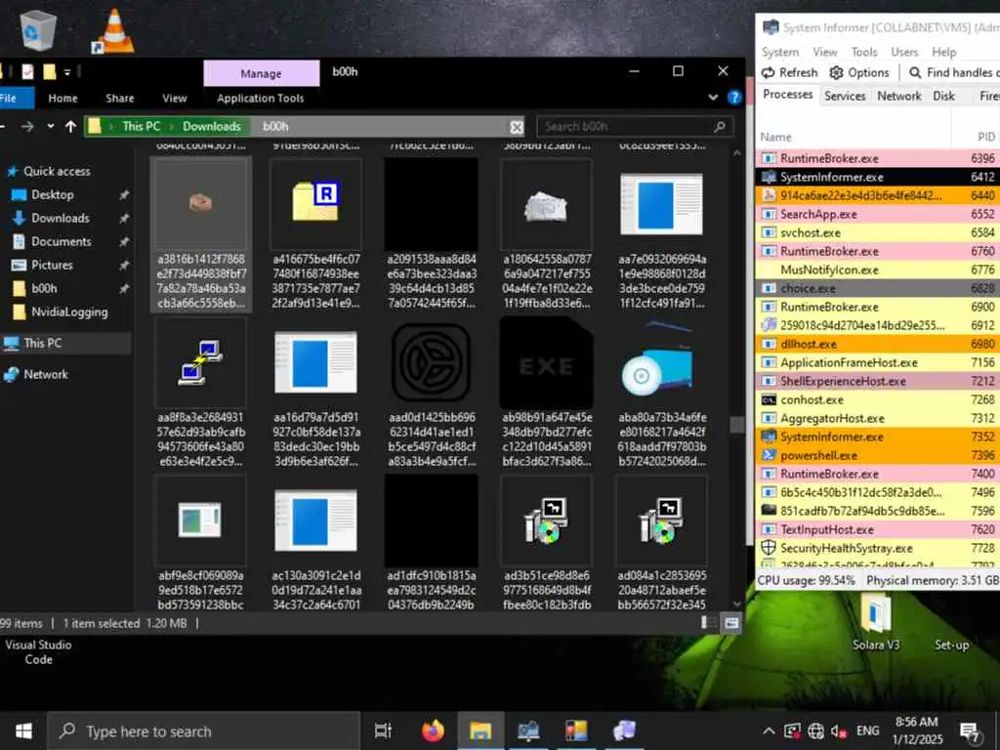
Task: Open Desktop in the navigation pane
Action: 53,194
